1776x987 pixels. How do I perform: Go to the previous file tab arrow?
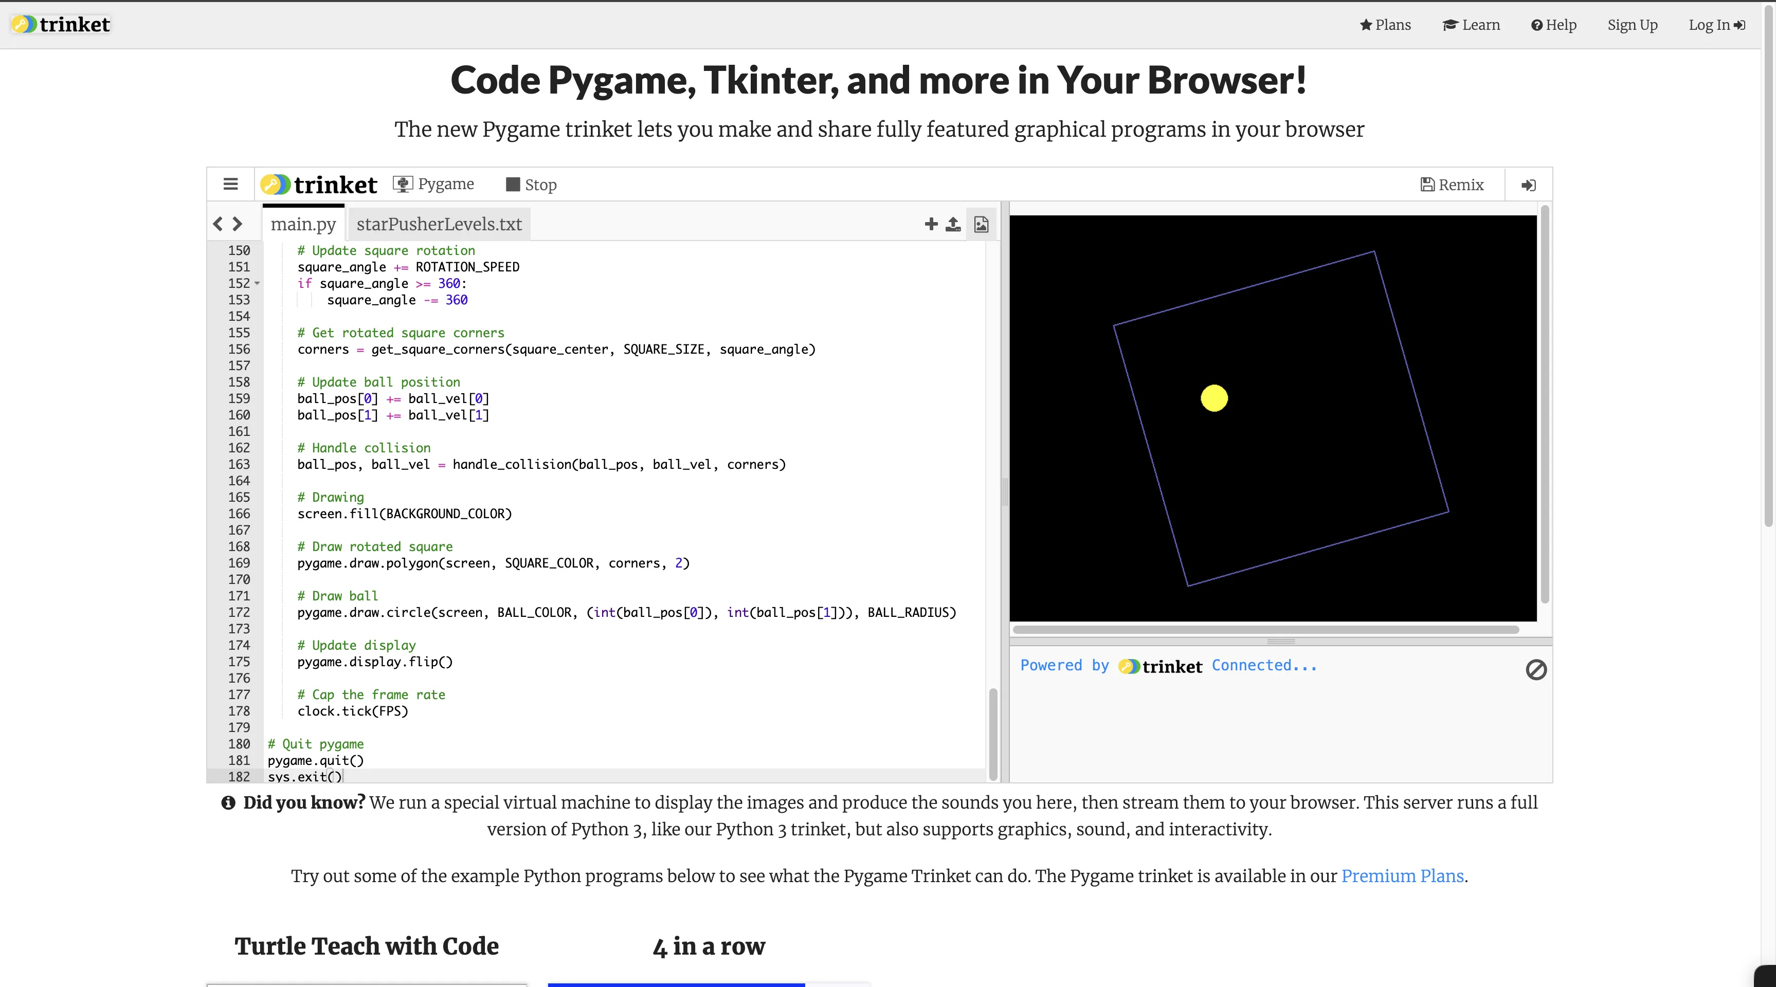pos(218,223)
